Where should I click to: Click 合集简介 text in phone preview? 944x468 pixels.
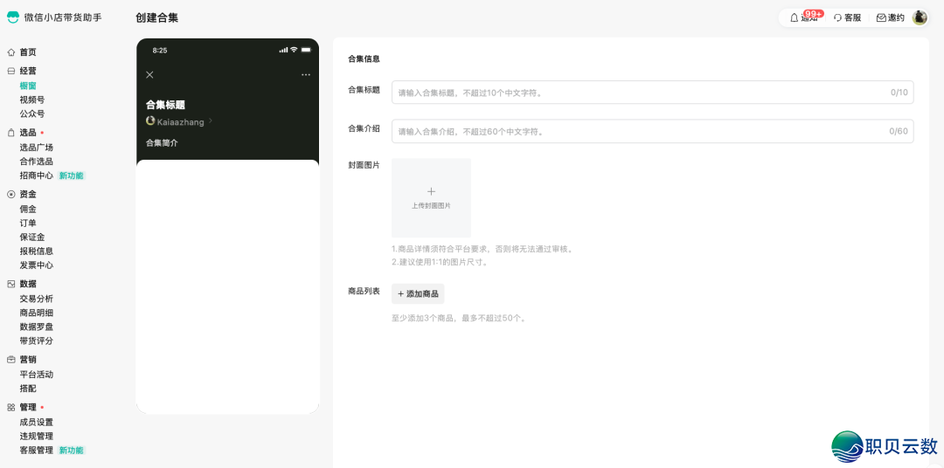[x=162, y=143]
